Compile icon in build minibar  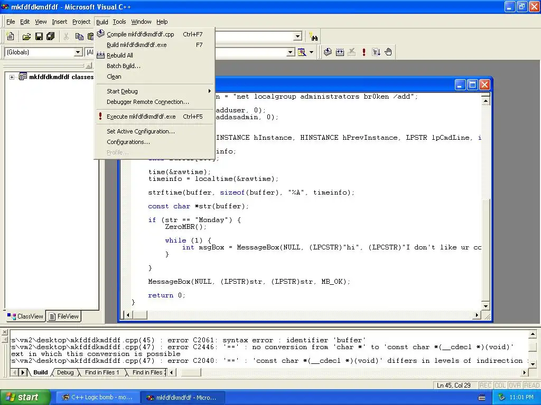click(x=328, y=52)
